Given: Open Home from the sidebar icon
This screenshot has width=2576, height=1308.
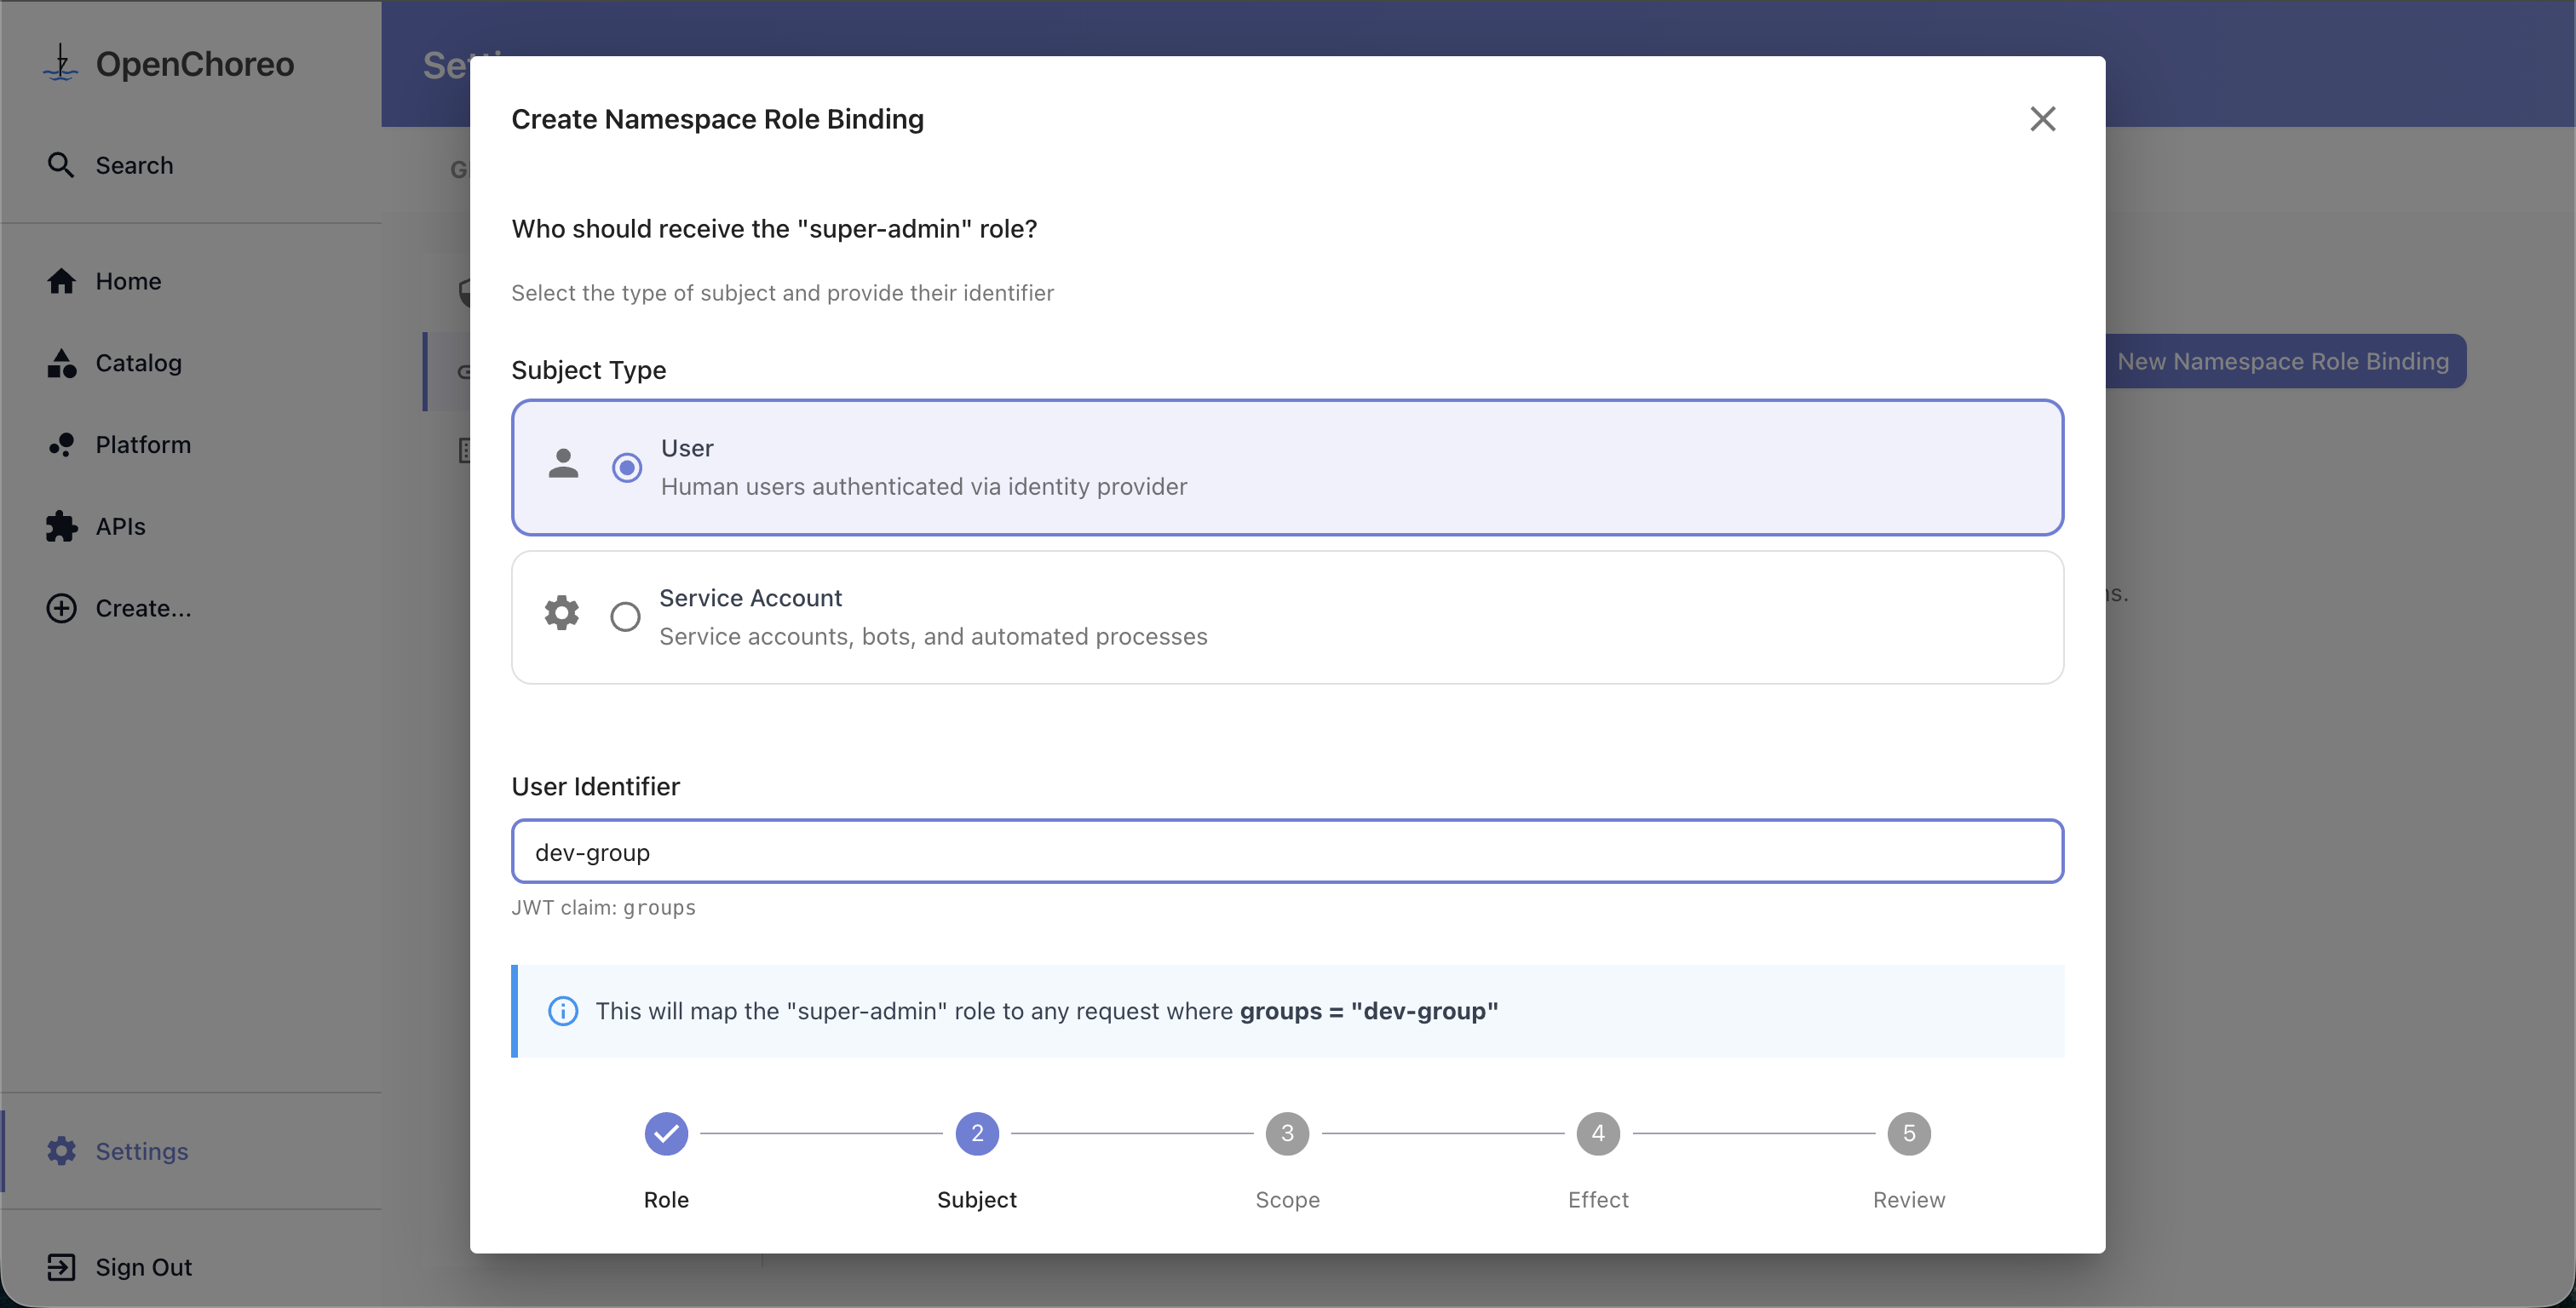Looking at the screenshot, I should tap(61, 281).
